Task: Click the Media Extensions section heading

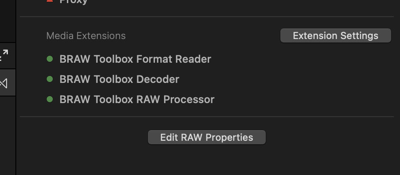Action: [x=86, y=36]
